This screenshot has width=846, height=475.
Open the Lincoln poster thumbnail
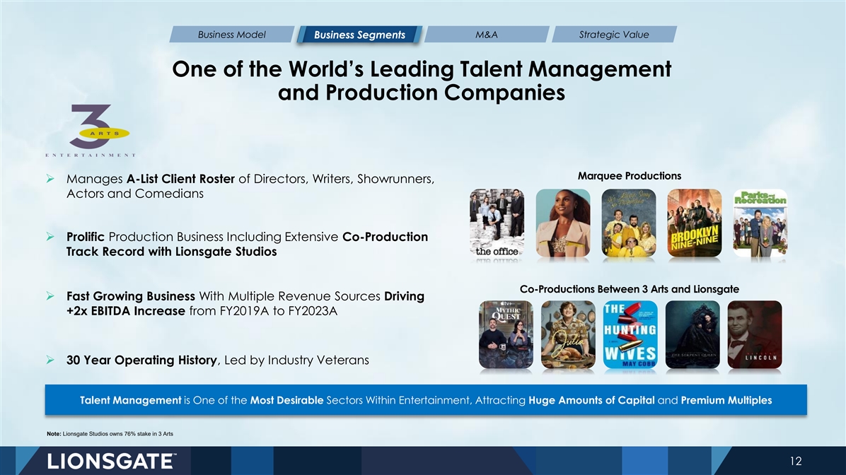pos(754,335)
